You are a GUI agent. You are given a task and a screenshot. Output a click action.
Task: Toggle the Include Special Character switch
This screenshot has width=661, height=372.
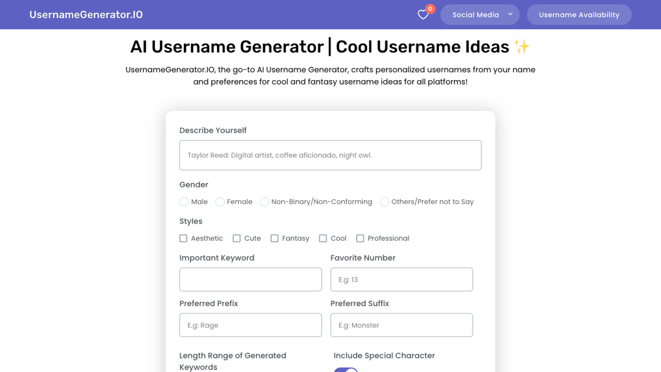346,369
